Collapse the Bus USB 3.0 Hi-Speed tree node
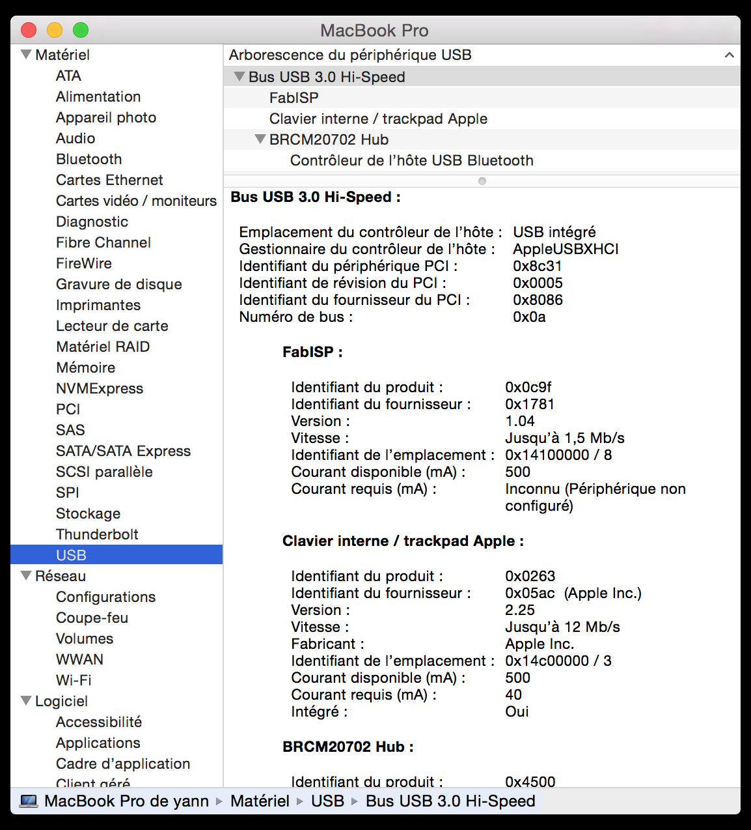This screenshot has width=751, height=830. pos(239,77)
